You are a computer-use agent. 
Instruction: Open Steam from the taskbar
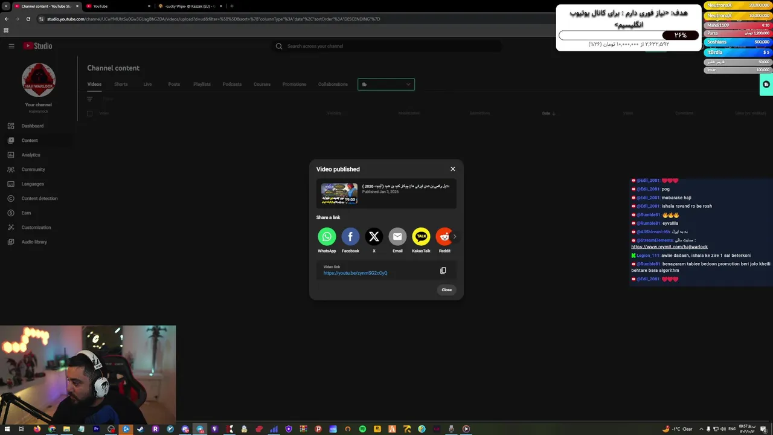141,429
